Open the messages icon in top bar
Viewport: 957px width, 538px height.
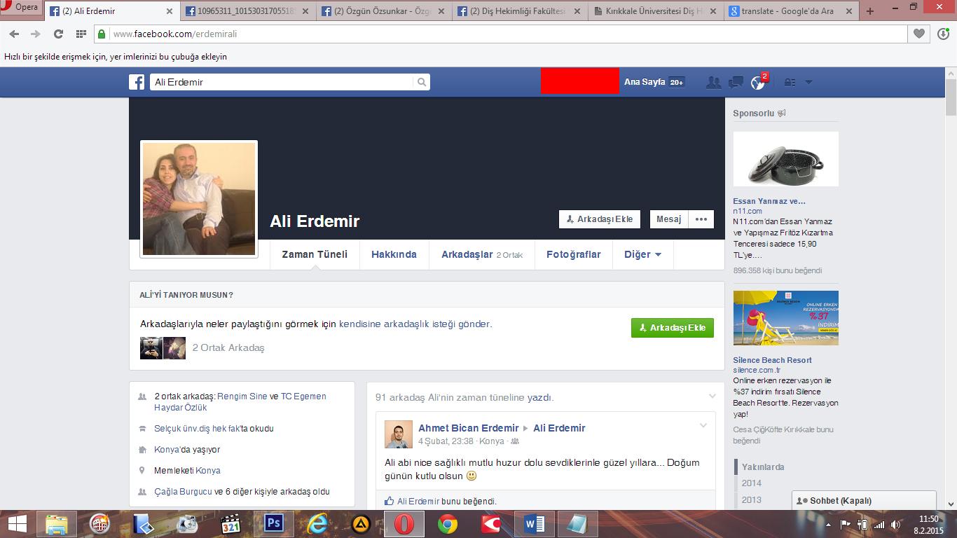(736, 82)
